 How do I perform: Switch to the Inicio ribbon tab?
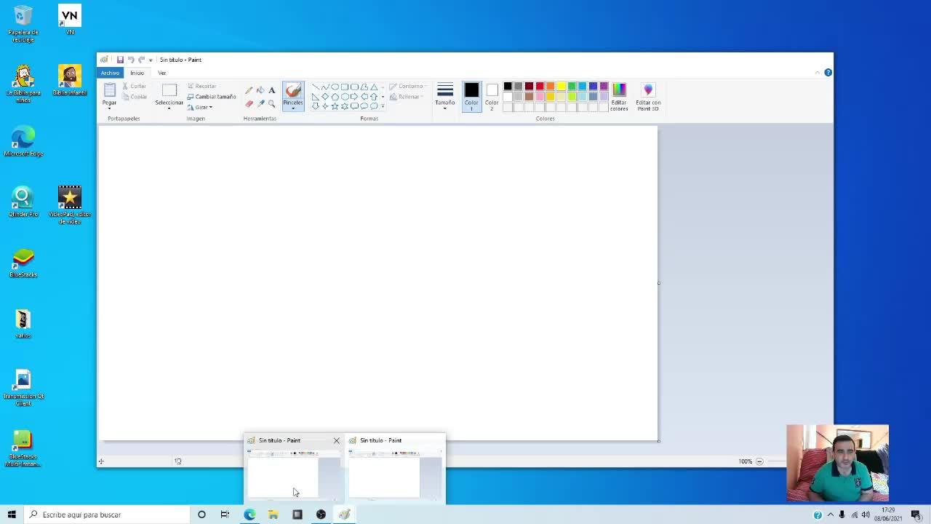[x=137, y=73]
